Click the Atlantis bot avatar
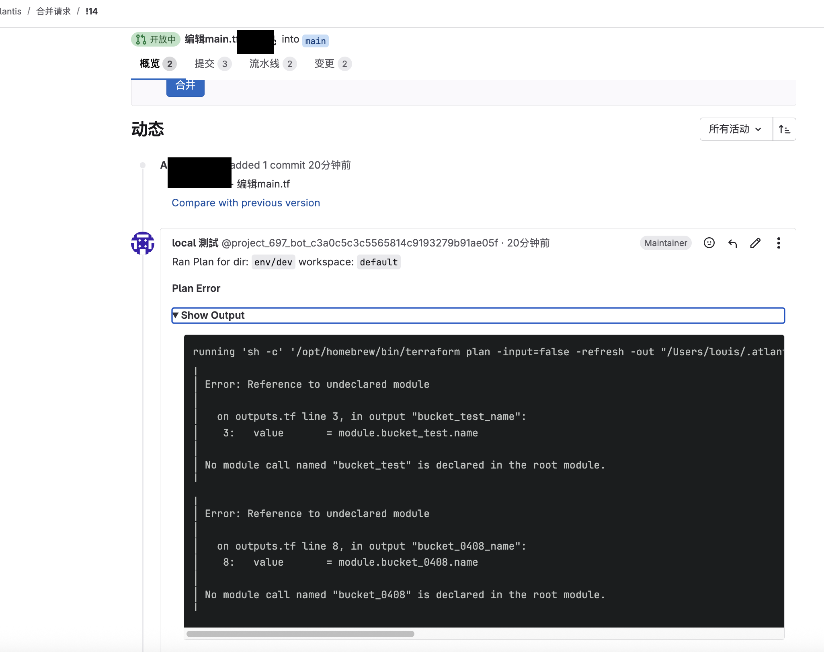824x652 pixels. [143, 243]
